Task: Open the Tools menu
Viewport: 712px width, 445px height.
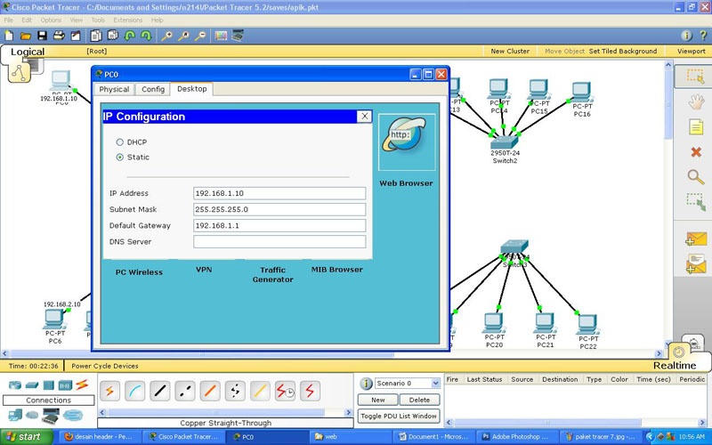Action: point(98,20)
